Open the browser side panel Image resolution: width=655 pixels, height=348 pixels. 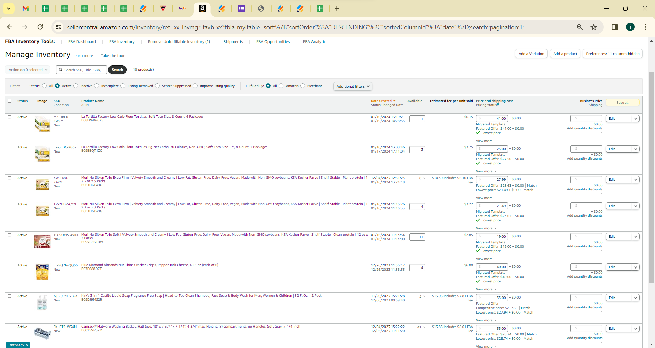[x=615, y=27]
